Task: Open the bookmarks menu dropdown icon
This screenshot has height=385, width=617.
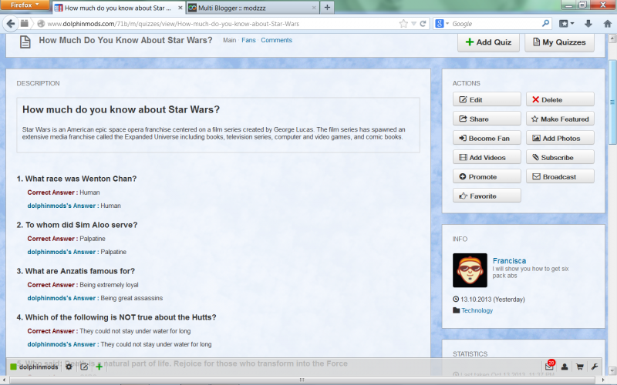Action: (x=566, y=24)
